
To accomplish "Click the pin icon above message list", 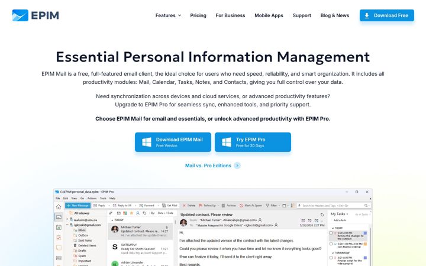I will click(x=111, y=213).
